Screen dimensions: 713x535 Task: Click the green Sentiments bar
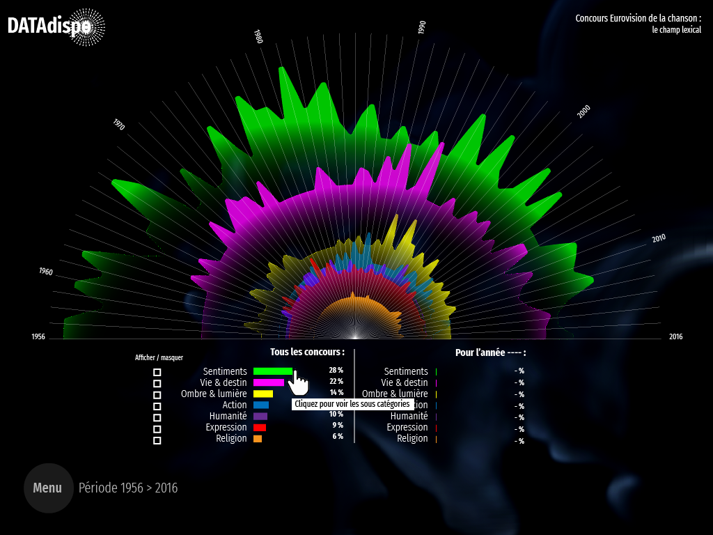pyautogui.click(x=273, y=371)
